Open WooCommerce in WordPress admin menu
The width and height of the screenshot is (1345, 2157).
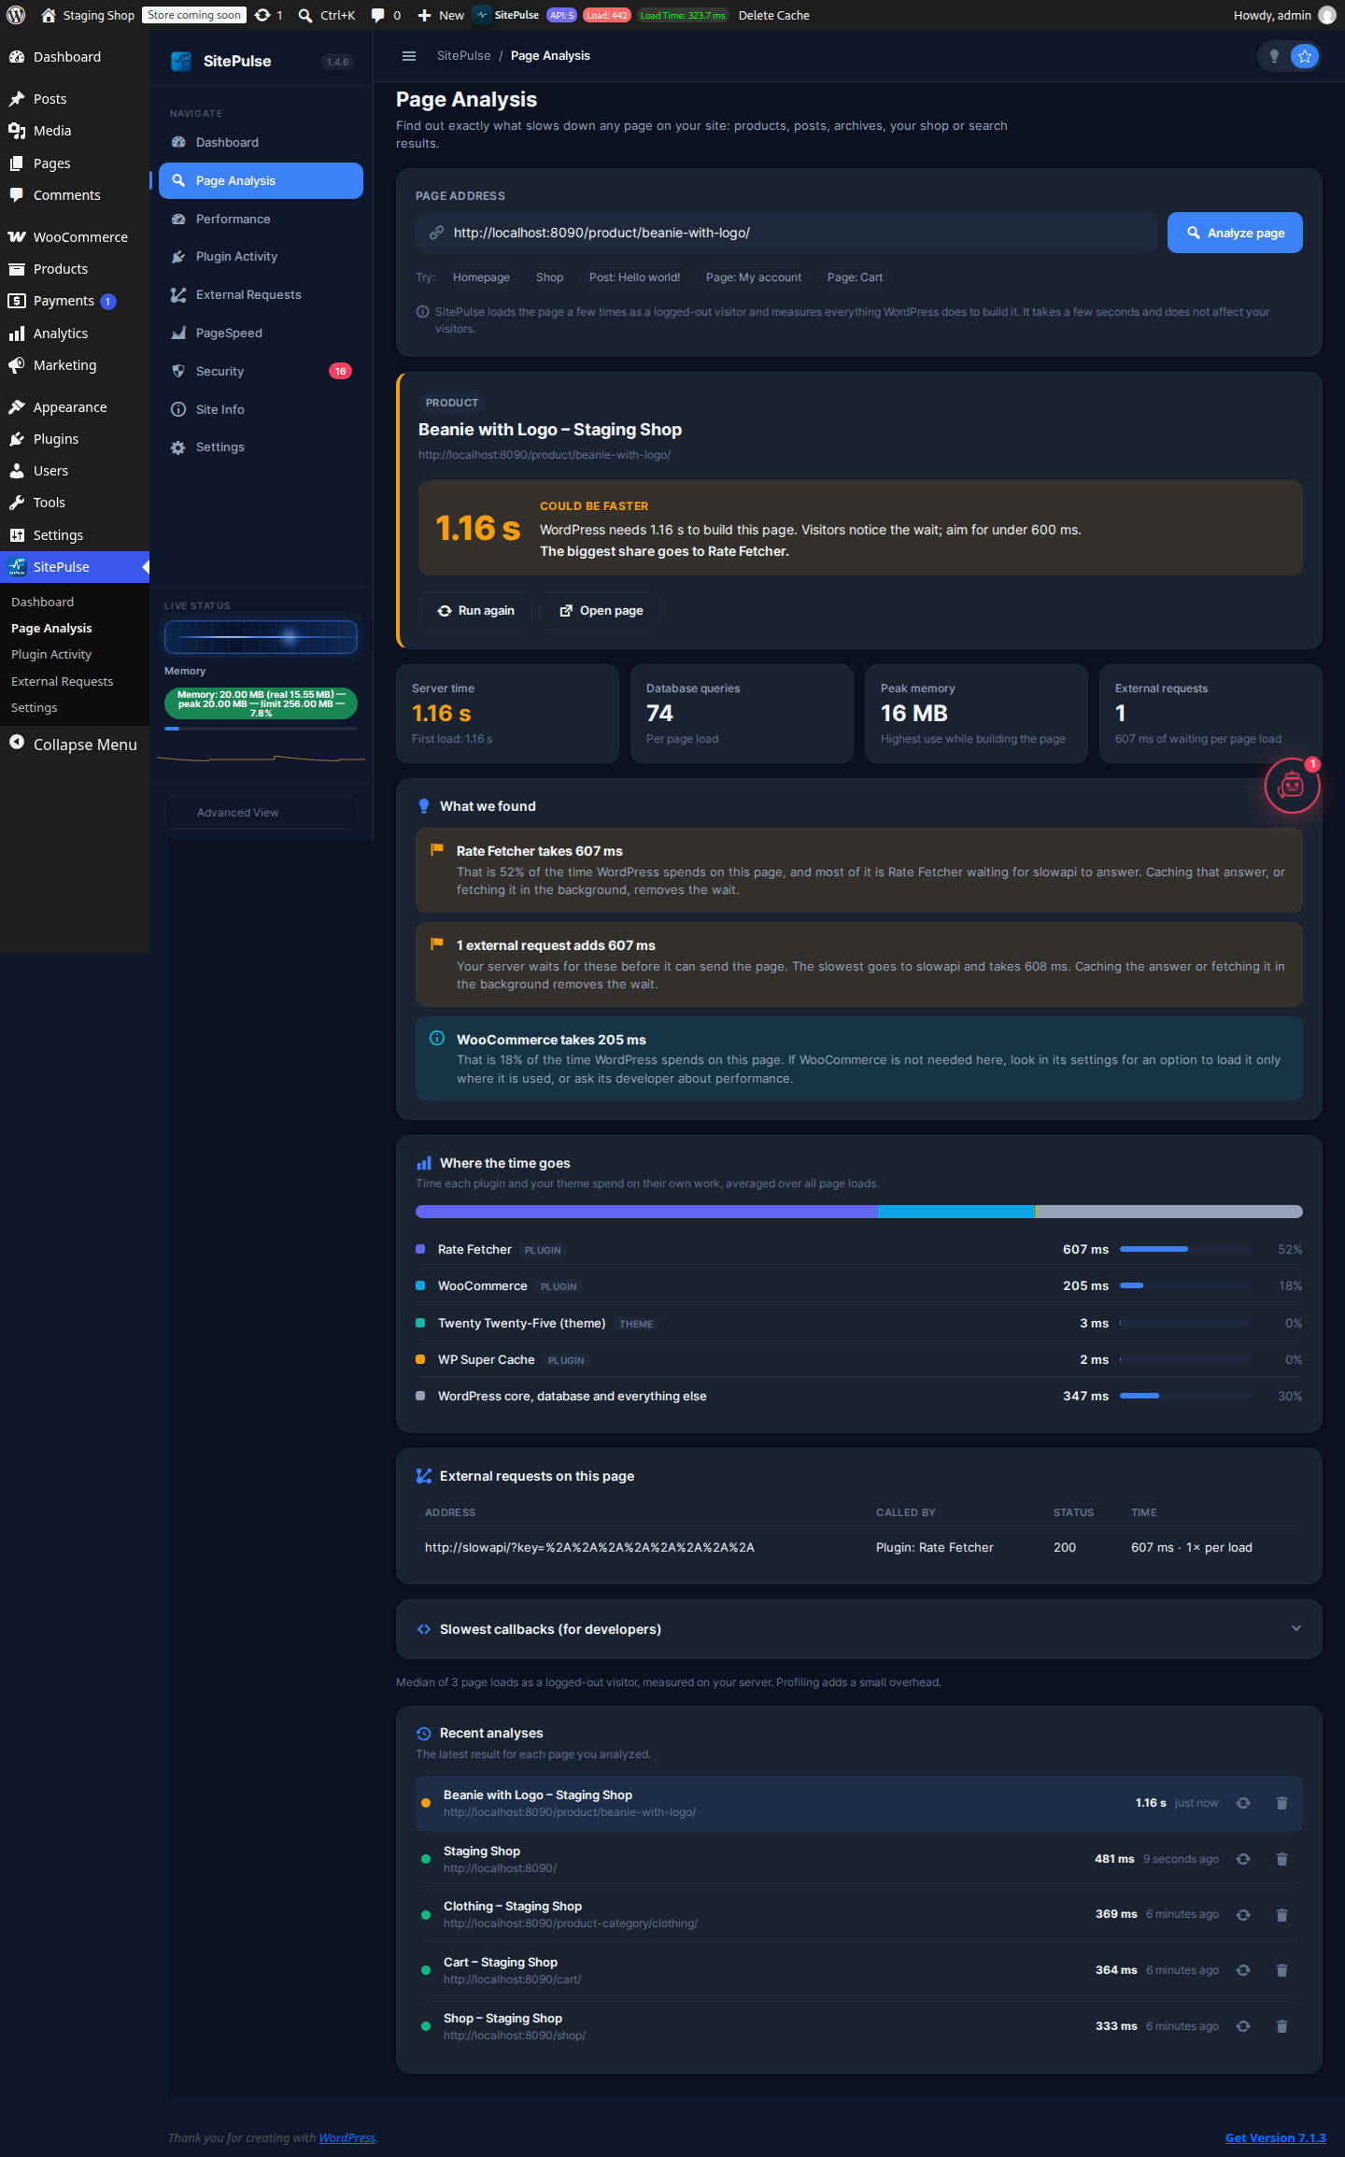click(75, 237)
